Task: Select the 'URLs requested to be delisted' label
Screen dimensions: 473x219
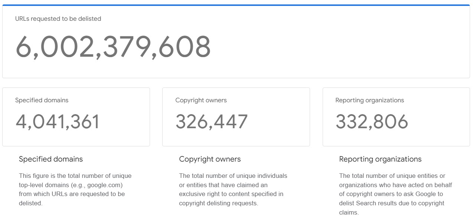Action: coord(58,19)
